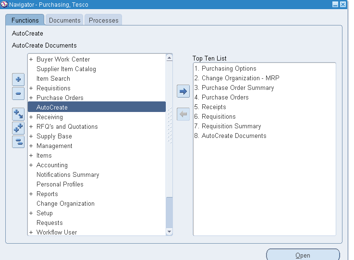Click the single minus Collapse button

tap(18, 93)
